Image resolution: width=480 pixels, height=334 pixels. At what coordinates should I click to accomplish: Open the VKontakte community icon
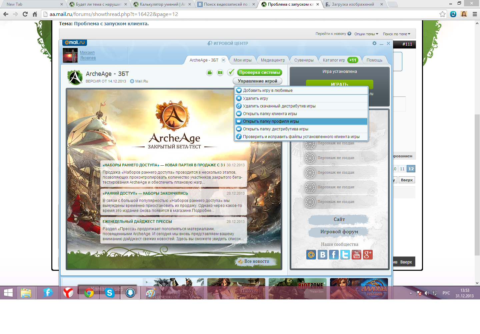click(x=322, y=255)
